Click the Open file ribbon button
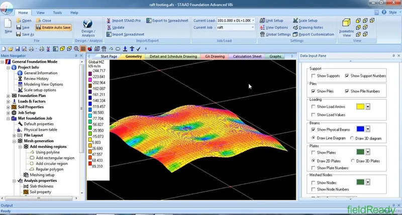The height and width of the screenshot is (215, 402). (x=24, y=21)
